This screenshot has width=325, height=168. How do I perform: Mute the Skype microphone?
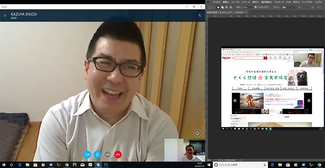[x=97, y=155]
